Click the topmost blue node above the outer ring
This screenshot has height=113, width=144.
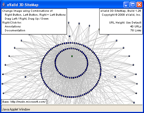coord(69,23)
